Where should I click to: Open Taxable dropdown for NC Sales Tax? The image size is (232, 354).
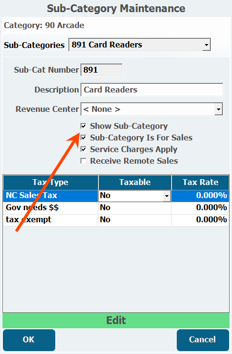167,196
